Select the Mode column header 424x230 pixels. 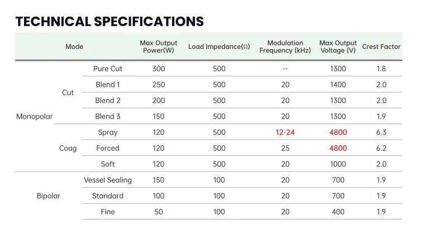(74, 47)
